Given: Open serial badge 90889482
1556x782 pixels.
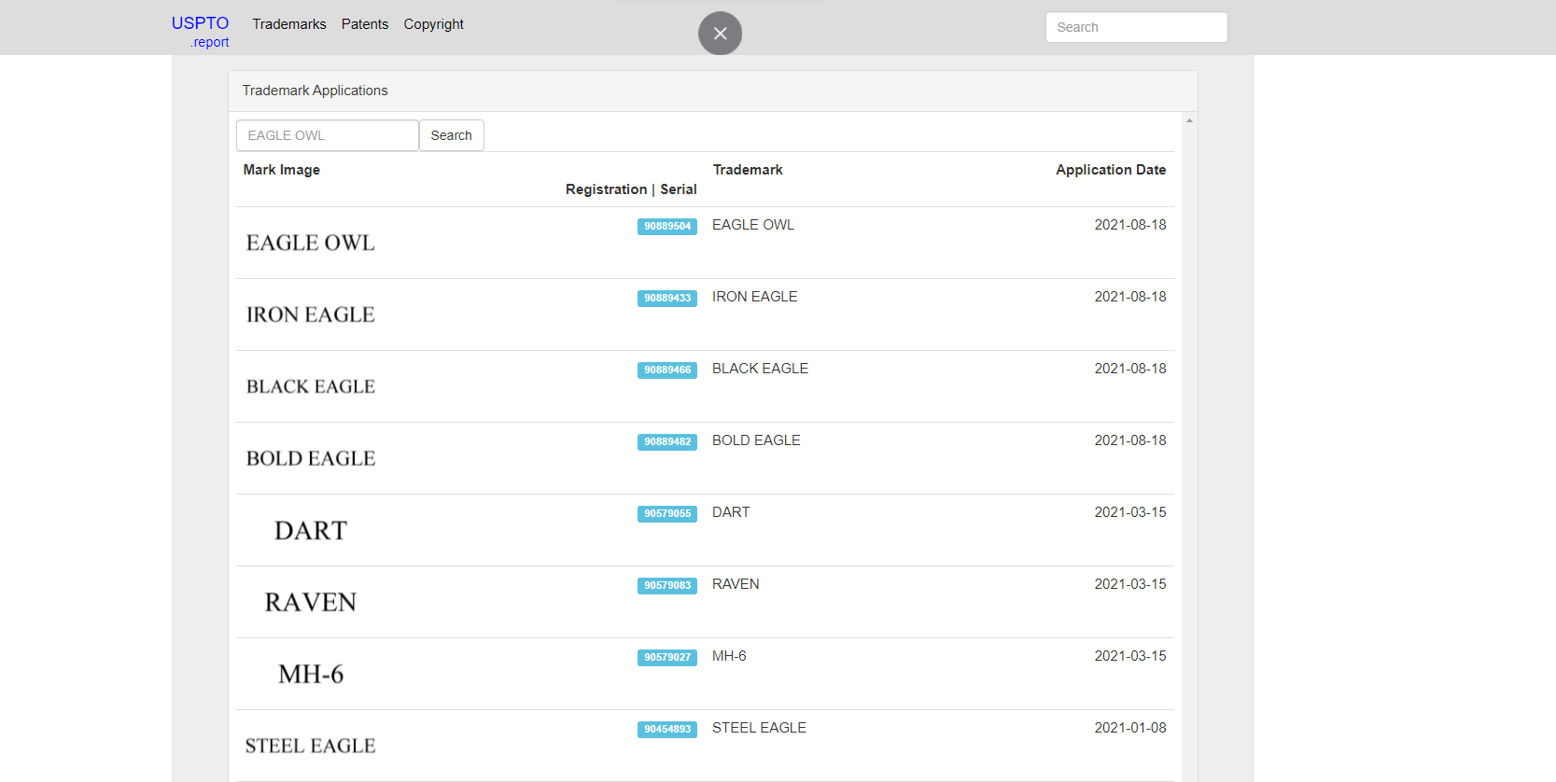Looking at the screenshot, I should point(667,442).
